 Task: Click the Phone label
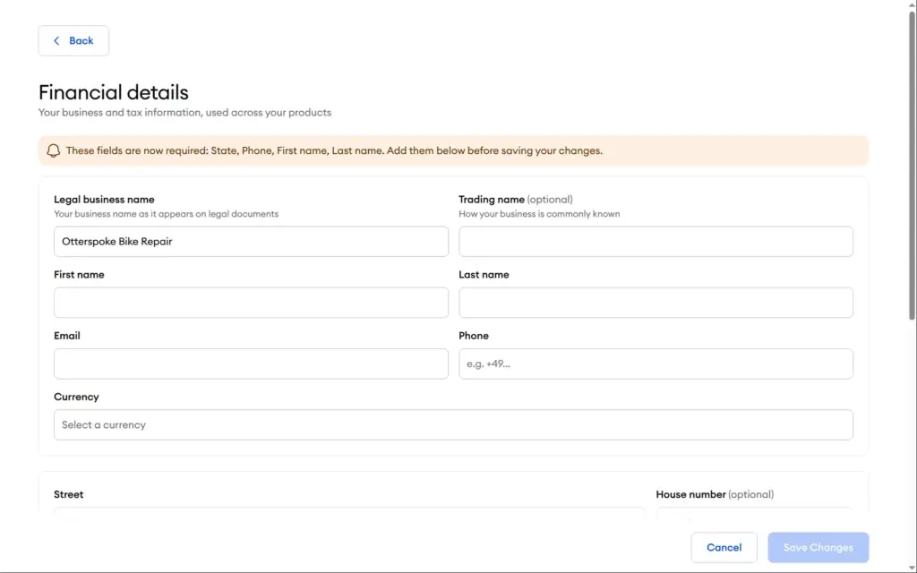coord(474,336)
